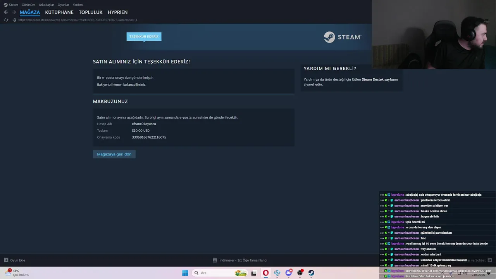Click the TEŞEKKÜR EDERİZ step label
Image resolution: width=496 pixels, height=279 pixels.
(144, 36)
